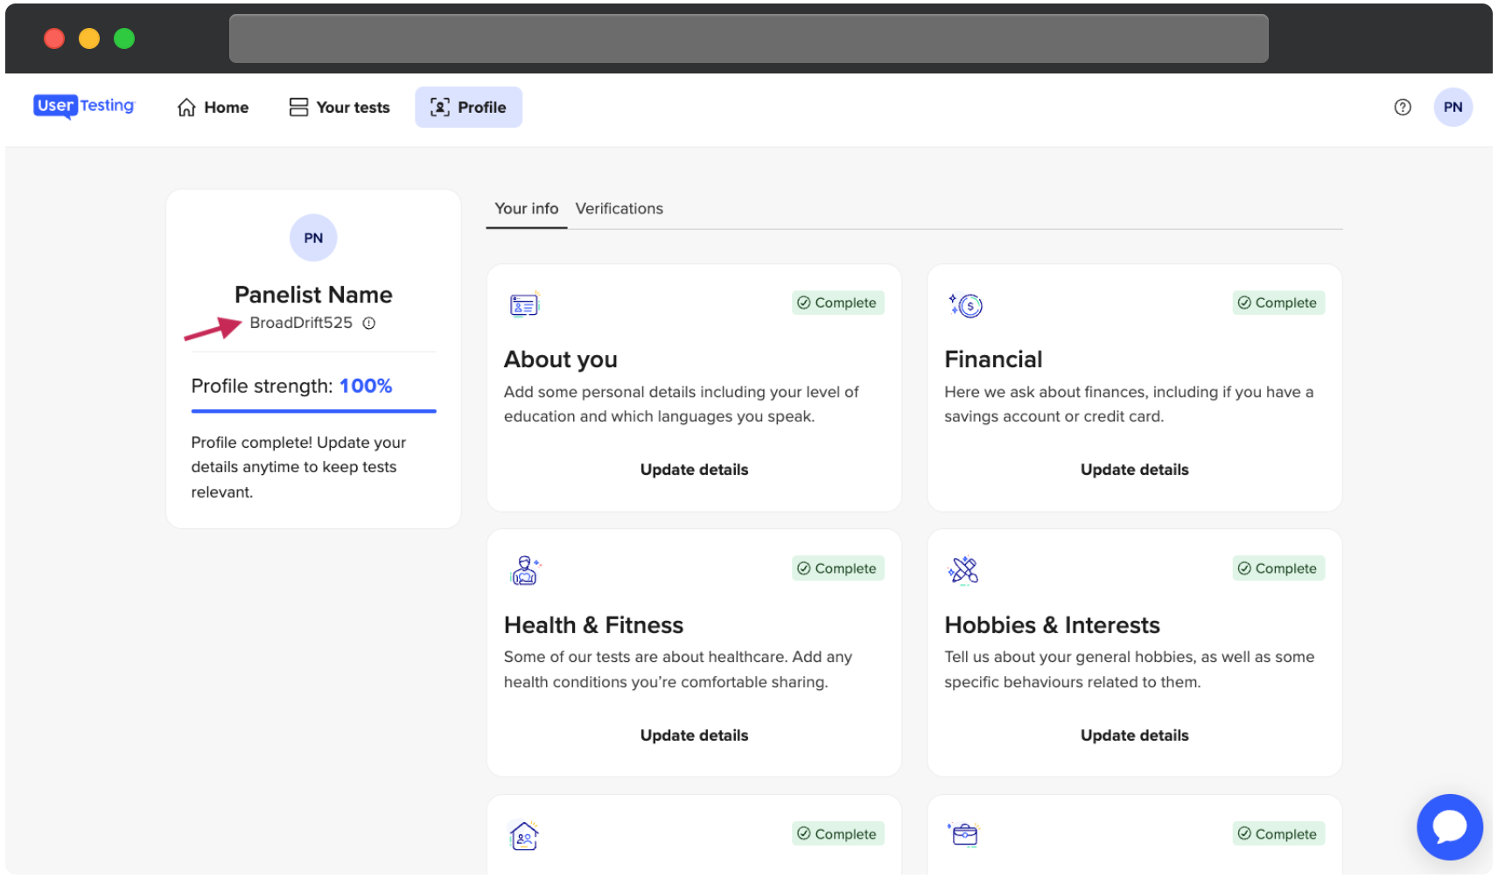
Task: Close window with red traffic light
Action: click(54, 38)
